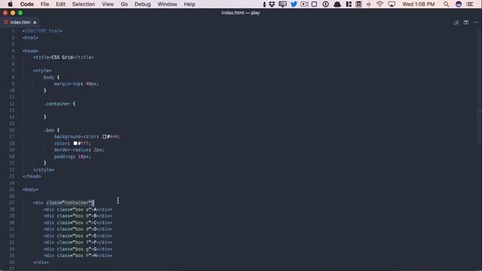482x271 pixels.
Task: Open the editor more actions menu
Action: click(476, 23)
